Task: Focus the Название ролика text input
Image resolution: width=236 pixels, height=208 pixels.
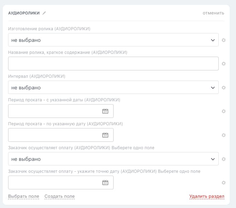Action: pyautogui.click(x=113, y=64)
